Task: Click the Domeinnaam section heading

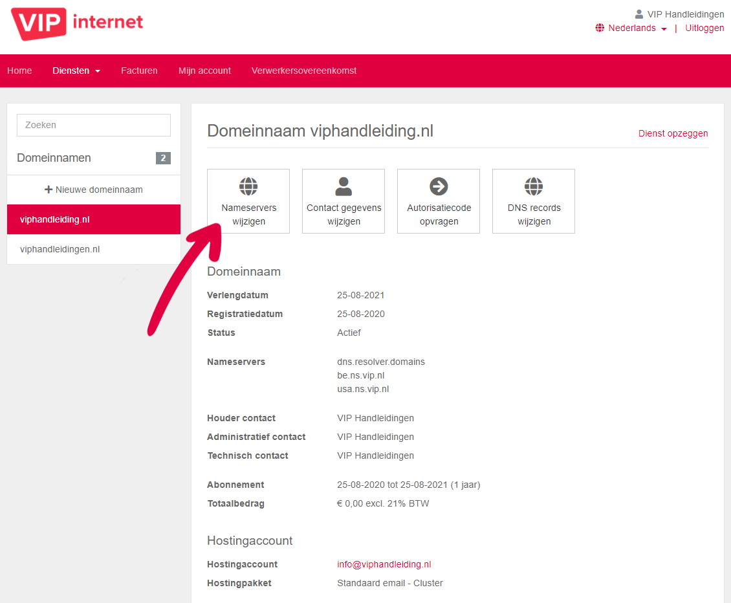Action: tap(244, 272)
